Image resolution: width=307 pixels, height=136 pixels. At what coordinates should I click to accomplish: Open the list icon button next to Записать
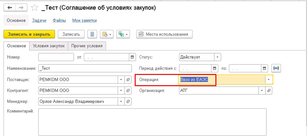(x=92, y=34)
